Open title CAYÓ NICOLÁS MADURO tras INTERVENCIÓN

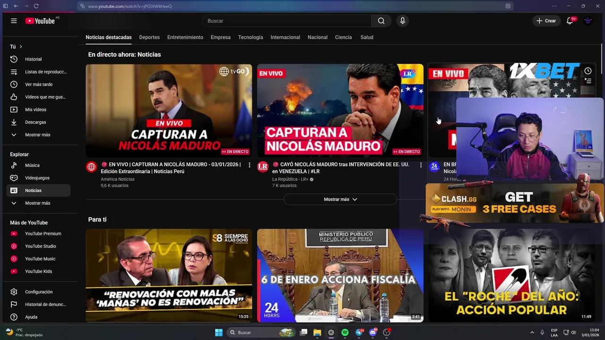[341, 168]
